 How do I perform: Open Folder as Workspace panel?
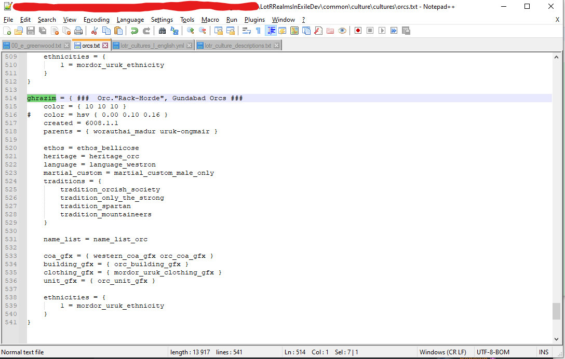tap(330, 31)
